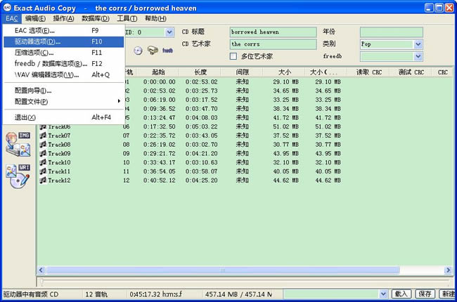Click the 年份 year input field
Screen dimensions: 457x302
pyautogui.click(x=392, y=32)
